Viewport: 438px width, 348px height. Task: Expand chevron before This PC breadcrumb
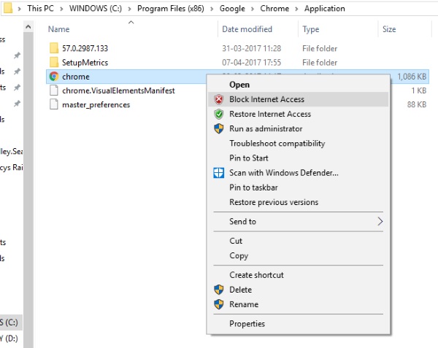click(x=19, y=9)
